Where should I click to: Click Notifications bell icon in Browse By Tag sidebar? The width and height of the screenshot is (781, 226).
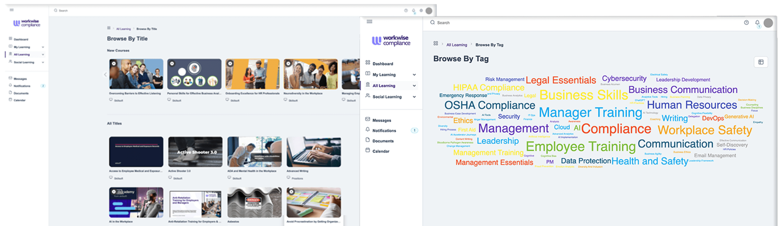tap(368, 129)
